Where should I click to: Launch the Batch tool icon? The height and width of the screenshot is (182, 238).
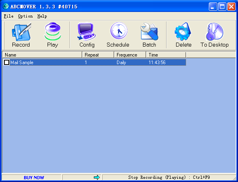tap(149, 31)
